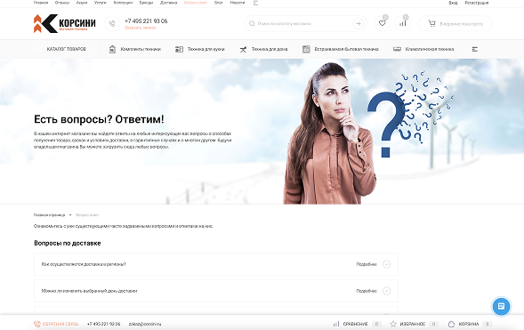Click the regions delivery question text
Viewport: 524px width, 330px height.
[x=84, y=264]
